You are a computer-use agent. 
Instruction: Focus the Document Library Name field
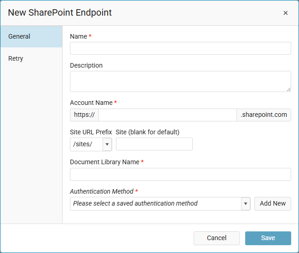[180, 174]
